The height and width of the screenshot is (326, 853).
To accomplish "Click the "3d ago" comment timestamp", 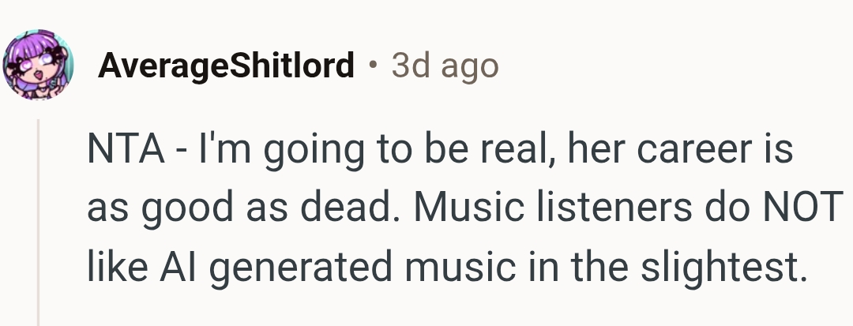I will (445, 67).
